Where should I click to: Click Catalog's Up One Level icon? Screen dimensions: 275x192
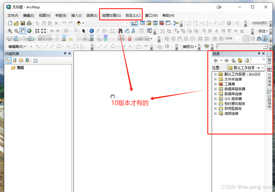[x=233, y=61]
